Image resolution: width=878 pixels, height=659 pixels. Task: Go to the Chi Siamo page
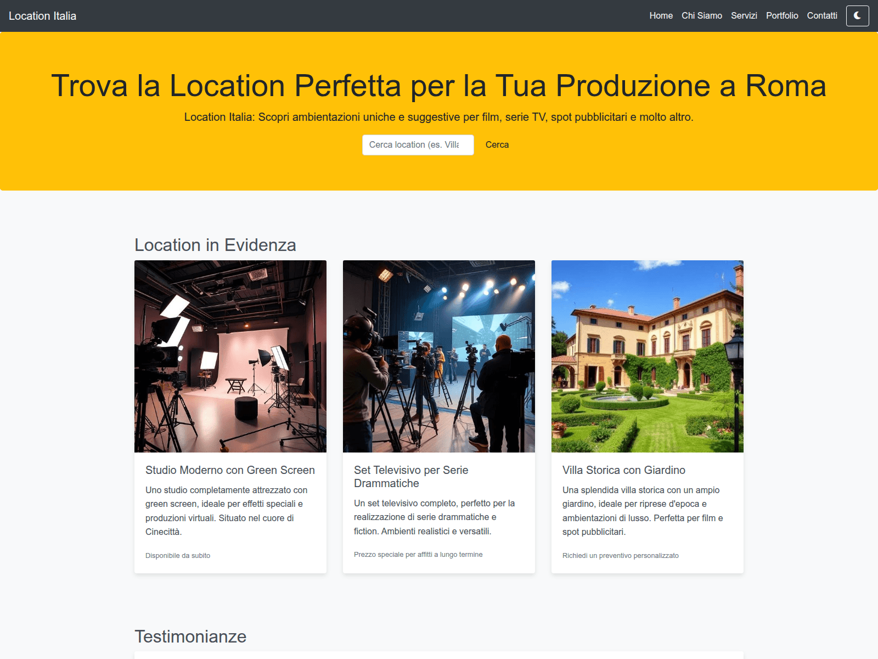[x=701, y=16]
